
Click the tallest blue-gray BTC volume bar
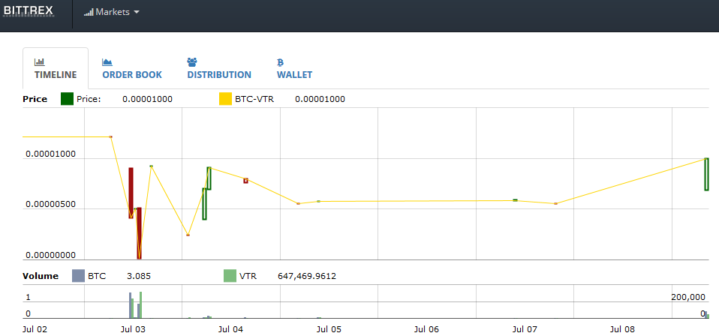pyautogui.click(x=131, y=305)
